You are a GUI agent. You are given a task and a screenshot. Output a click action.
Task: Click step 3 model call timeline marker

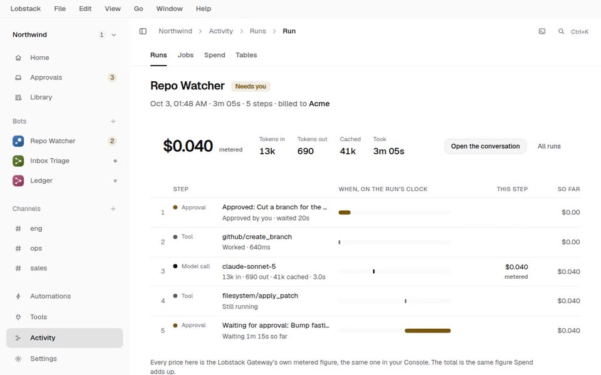click(x=374, y=272)
